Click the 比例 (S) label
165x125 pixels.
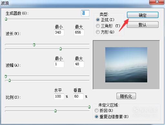coord(13,97)
